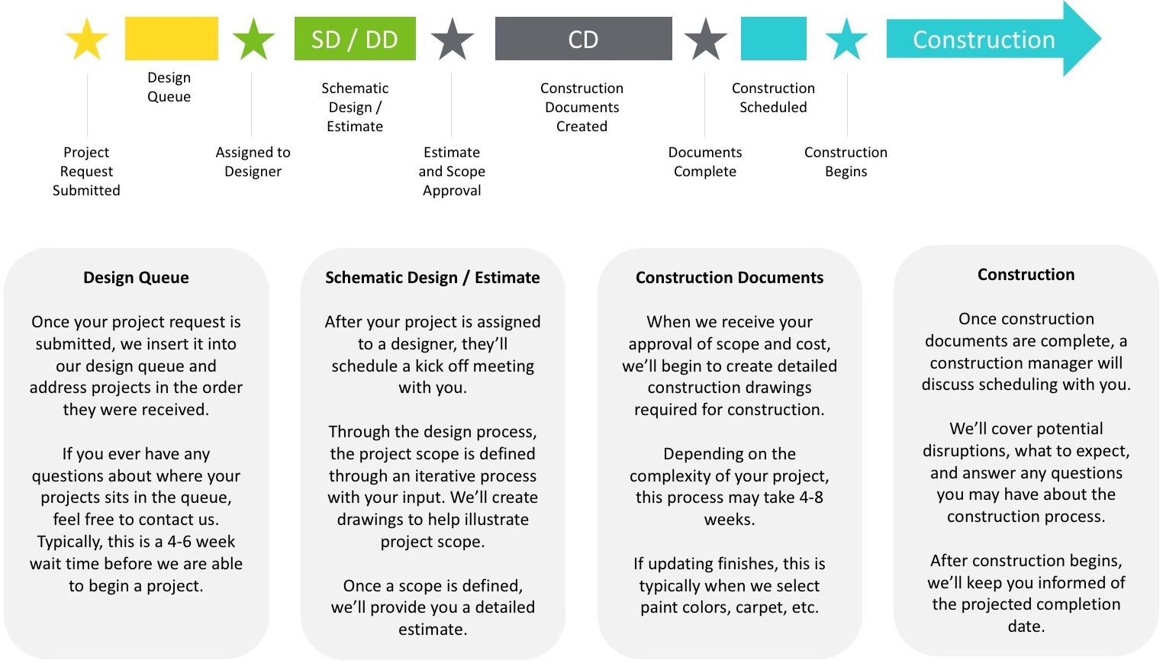1163x670 pixels.
Task: Select the teal Construction Scheduled block
Action: [773, 38]
